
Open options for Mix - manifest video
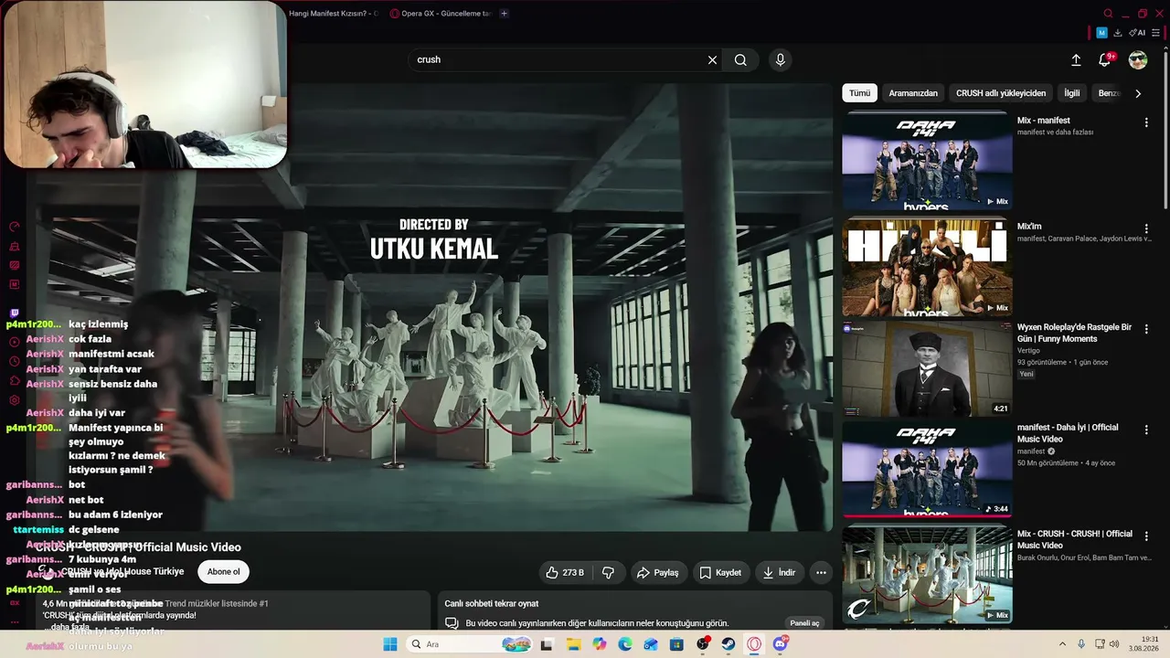1146,122
